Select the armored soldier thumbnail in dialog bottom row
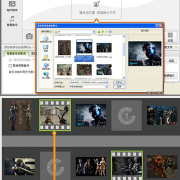The width and height of the screenshot is (180, 180). click(104, 69)
